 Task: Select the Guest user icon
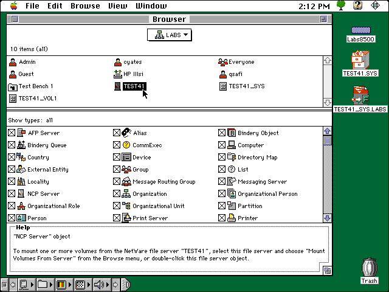13,74
